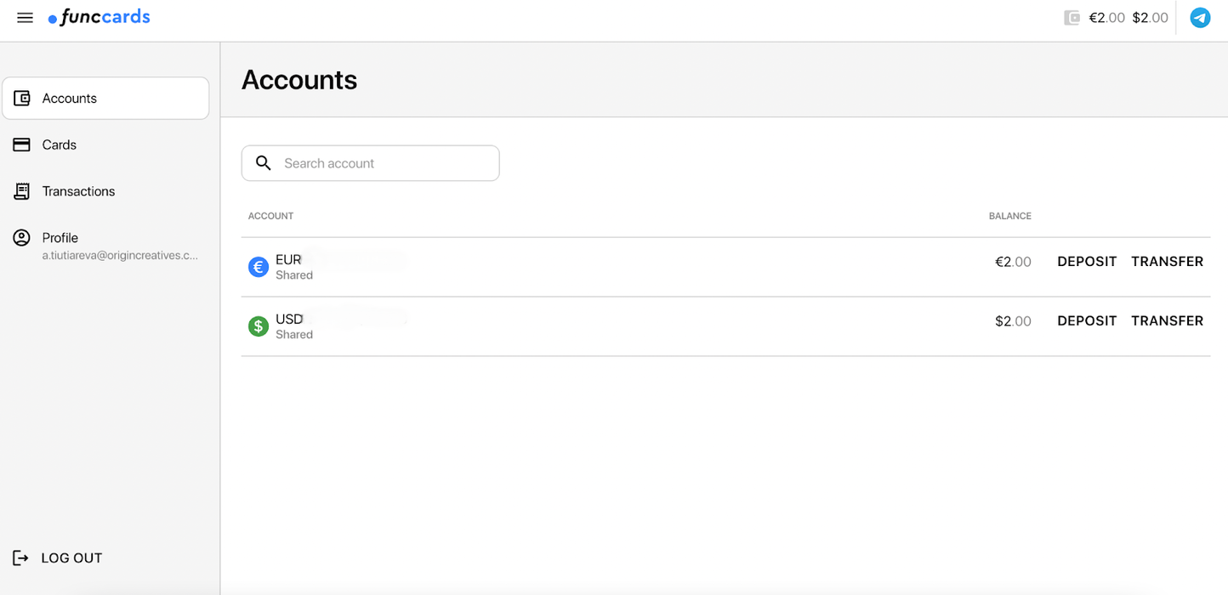Viewport: 1228px width, 595px height.
Task: Open the Transactions section
Action: pos(79,191)
